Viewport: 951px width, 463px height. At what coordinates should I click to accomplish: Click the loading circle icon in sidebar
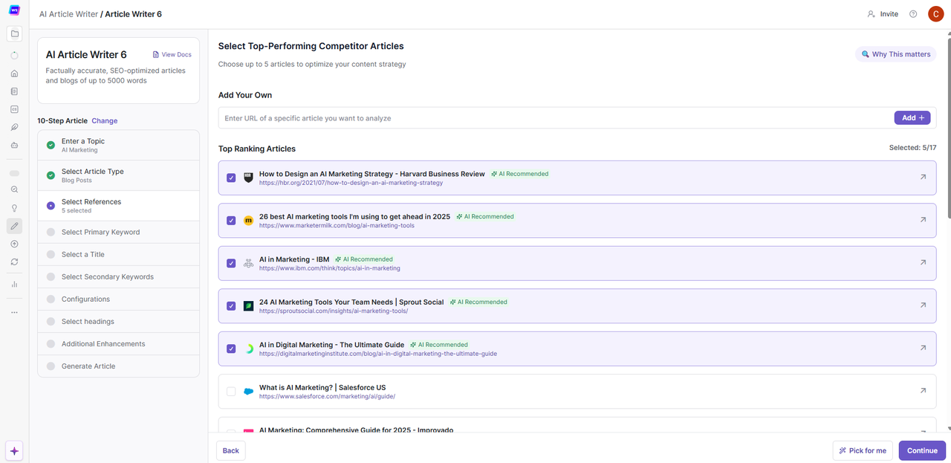(x=14, y=56)
